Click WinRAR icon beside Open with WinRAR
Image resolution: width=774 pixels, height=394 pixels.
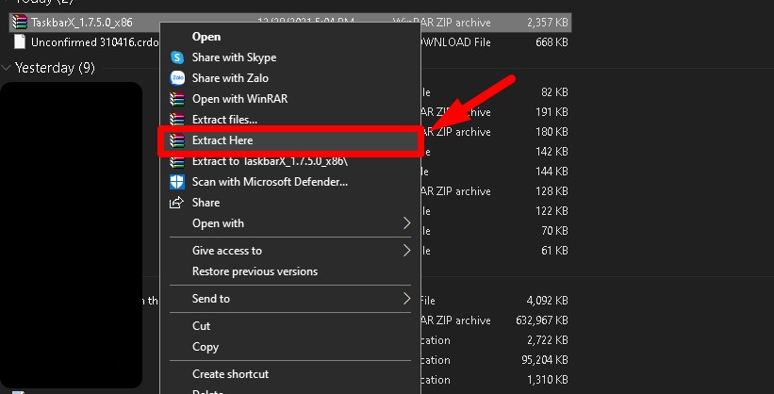pyautogui.click(x=176, y=99)
